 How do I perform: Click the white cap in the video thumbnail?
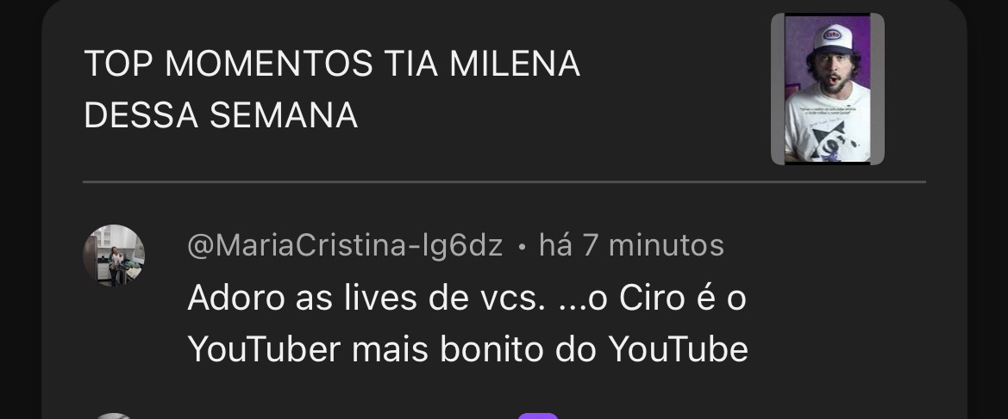[x=834, y=39]
